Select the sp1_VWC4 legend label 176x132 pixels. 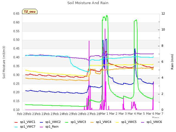click(103, 122)
